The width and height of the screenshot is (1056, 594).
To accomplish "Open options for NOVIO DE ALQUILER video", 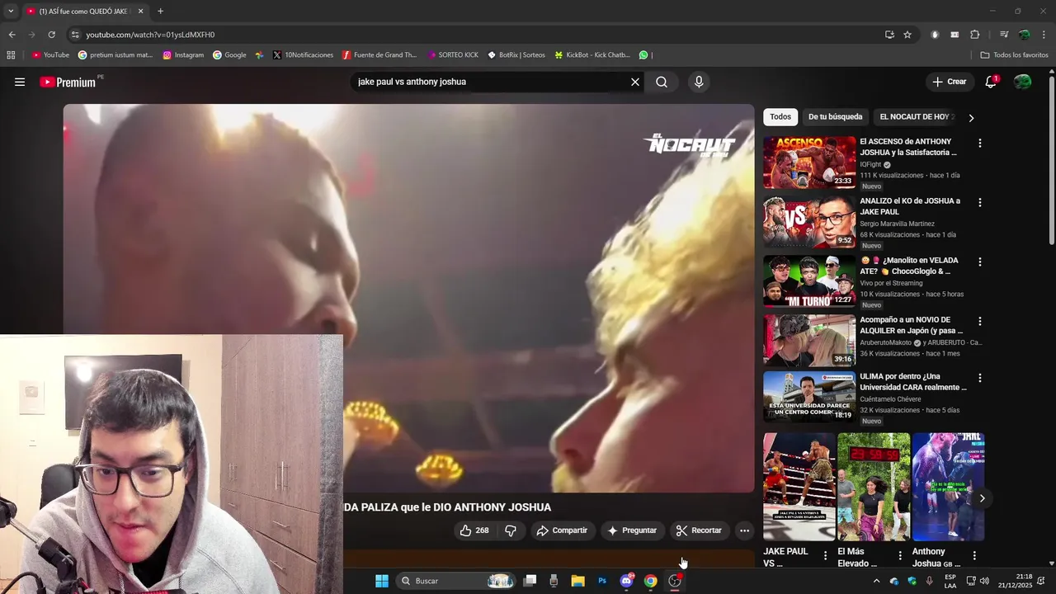I will click(x=979, y=322).
